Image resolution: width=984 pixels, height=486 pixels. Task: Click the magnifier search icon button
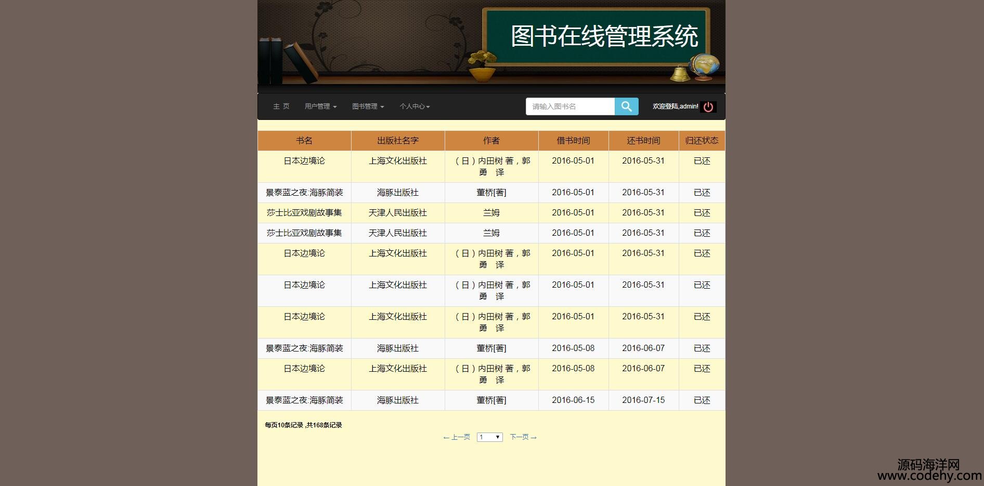[x=626, y=106]
